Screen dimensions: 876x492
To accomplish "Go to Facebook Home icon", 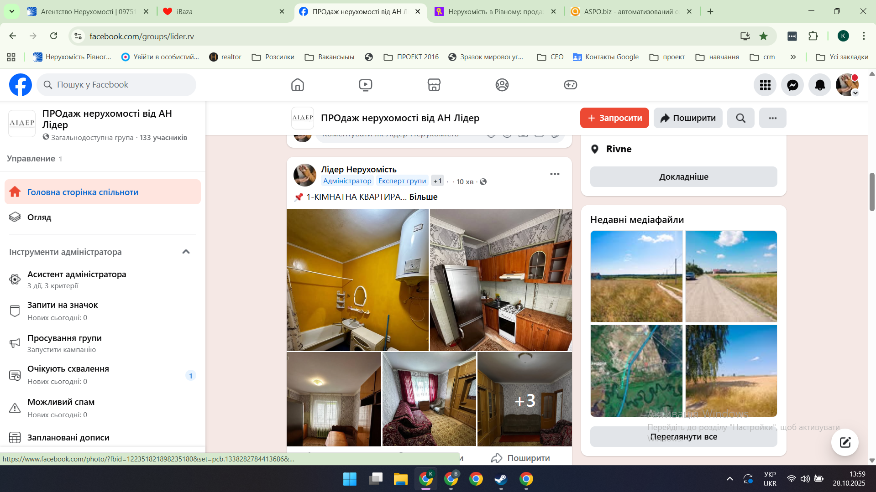I will [x=298, y=85].
